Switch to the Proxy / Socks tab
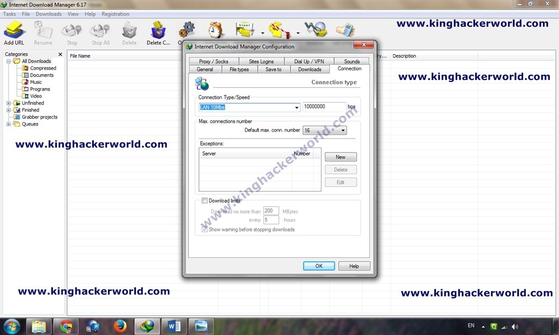The height and width of the screenshot is (335, 559). (x=214, y=61)
